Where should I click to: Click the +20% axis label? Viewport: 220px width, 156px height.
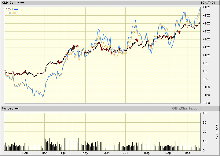pos(206,39)
